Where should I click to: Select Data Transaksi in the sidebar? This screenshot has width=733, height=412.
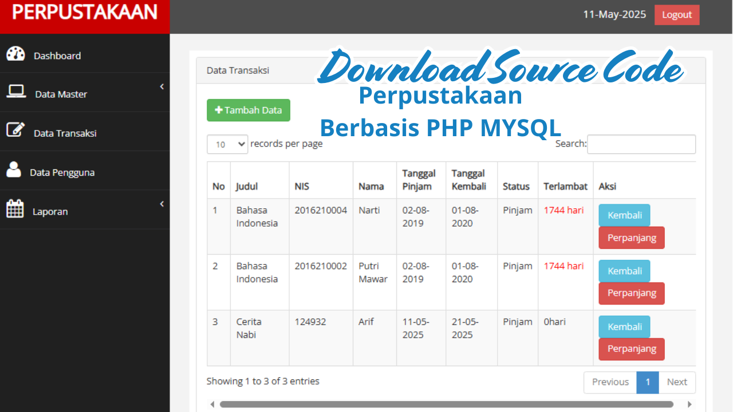pos(65,133)
